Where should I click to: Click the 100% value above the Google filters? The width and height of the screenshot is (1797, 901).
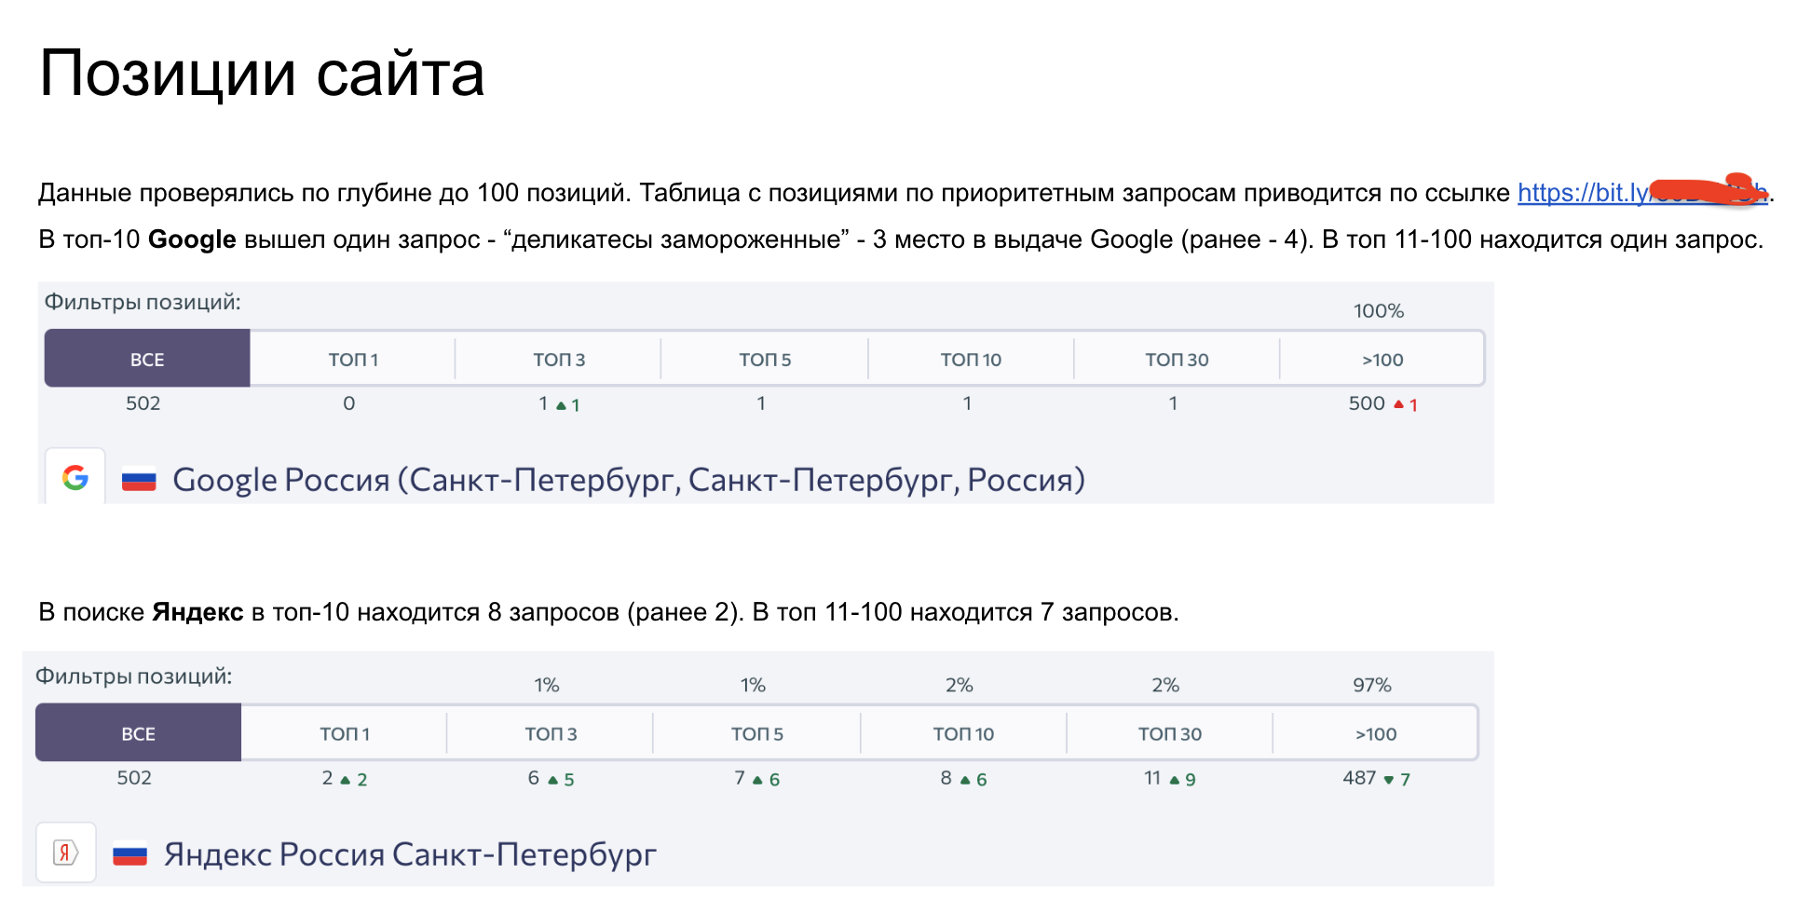tap(1378, 311)
